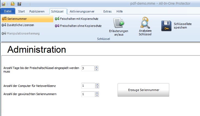
Task: Decrease number of computers for network license
Action: click(97, 87)
